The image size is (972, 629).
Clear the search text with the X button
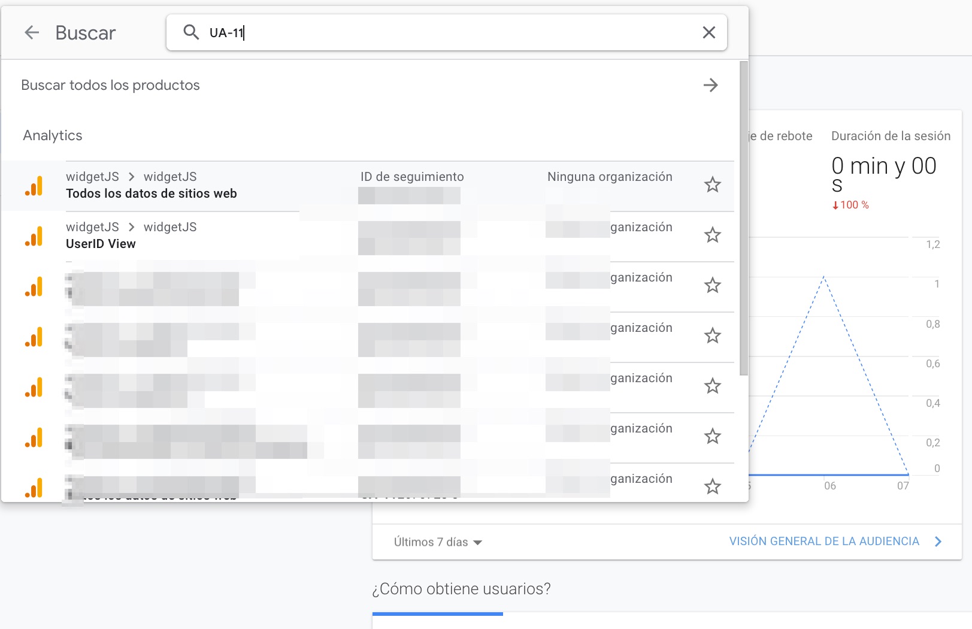[x=709, y=32]
